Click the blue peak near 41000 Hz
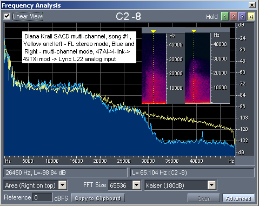This screenshot has height=206, width=259. tap(202, 134)
